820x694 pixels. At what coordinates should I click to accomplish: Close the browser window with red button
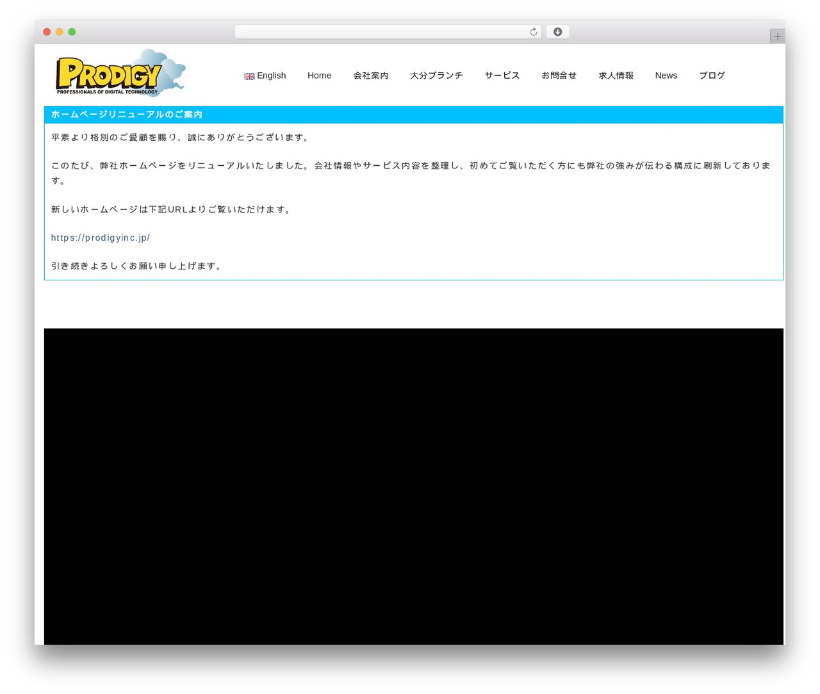point(47,32)
